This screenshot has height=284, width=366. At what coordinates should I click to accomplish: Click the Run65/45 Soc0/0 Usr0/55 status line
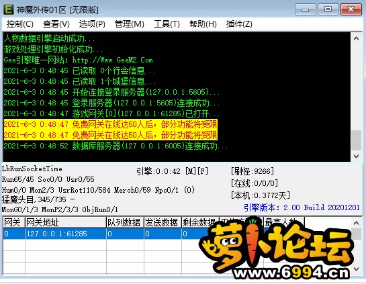[48, 179]
